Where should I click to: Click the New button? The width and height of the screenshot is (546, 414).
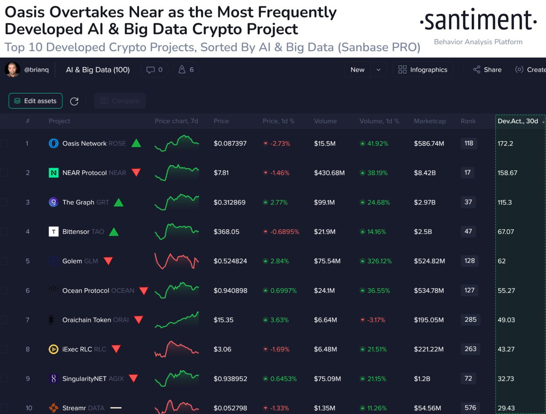[x=357, y=69]
